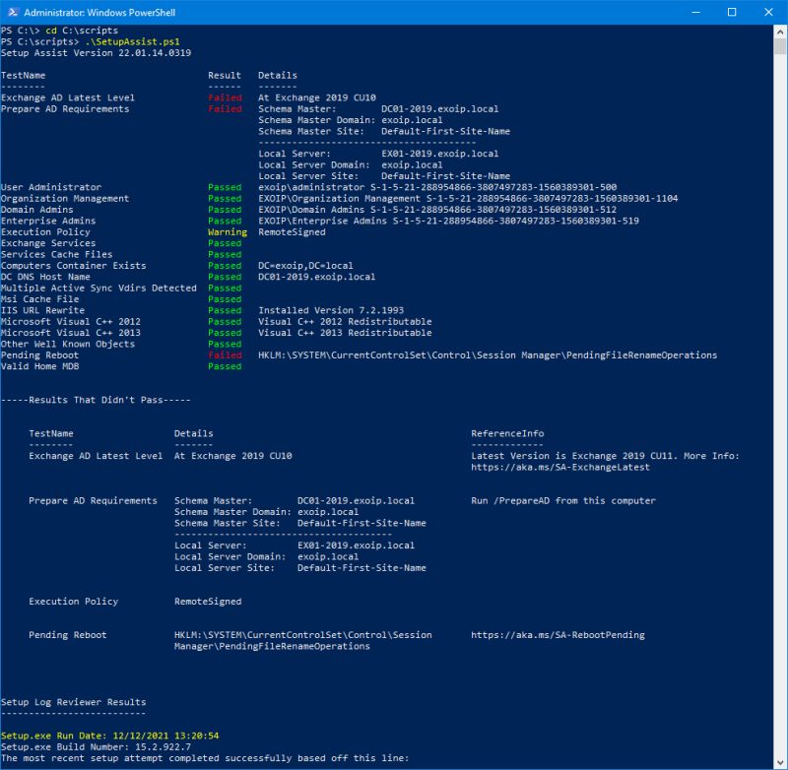Click the scrollbar down arrow
Viewport: 788px width, 770px height.
click(779, 759)
